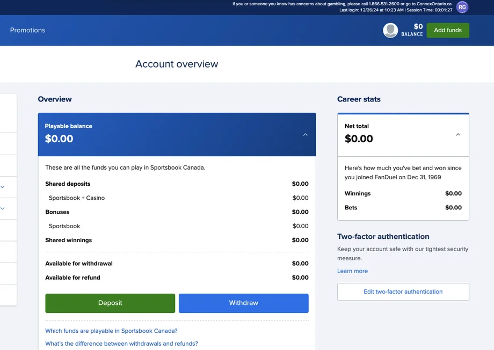
Task: Click the Shared winnings row label
Action: [68, 240]
